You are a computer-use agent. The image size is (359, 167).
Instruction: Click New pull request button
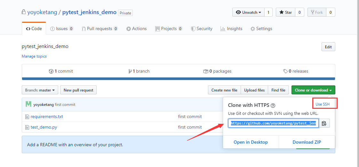click(78, 90)
